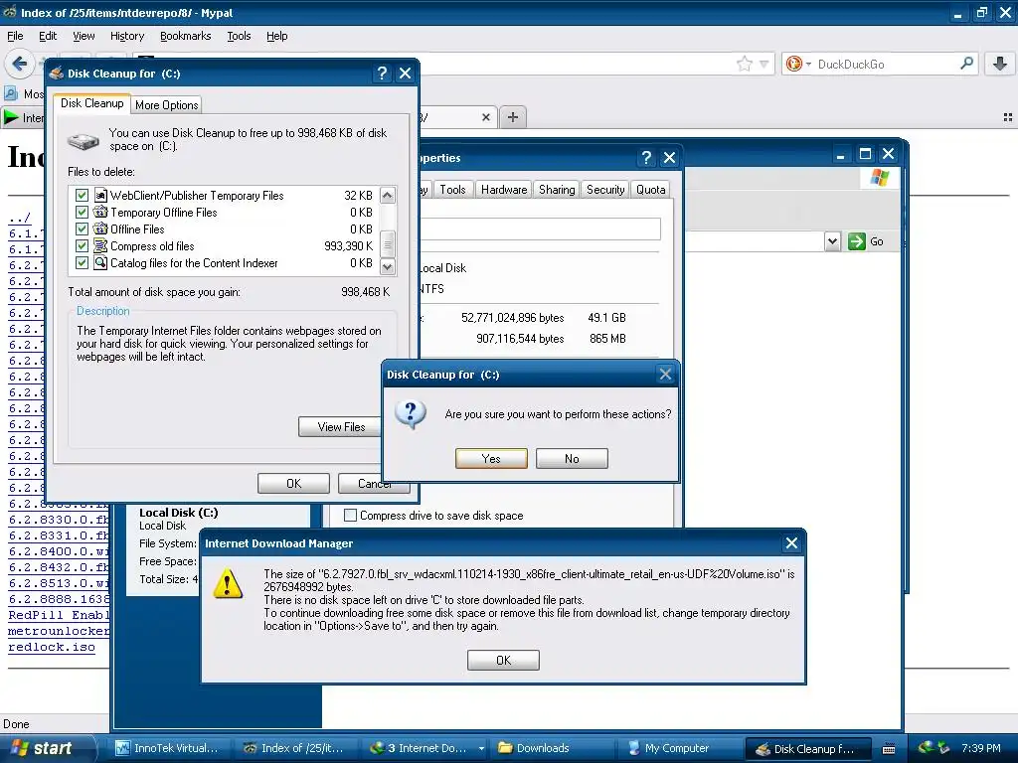
Task: Open the Edit menu
Action: (x=48, y=36)
